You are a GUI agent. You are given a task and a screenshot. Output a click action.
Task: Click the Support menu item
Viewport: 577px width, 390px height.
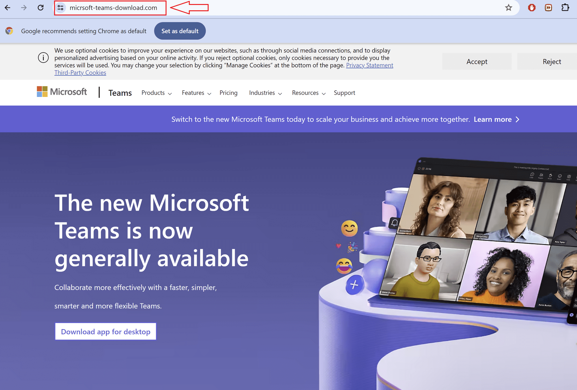344,92
